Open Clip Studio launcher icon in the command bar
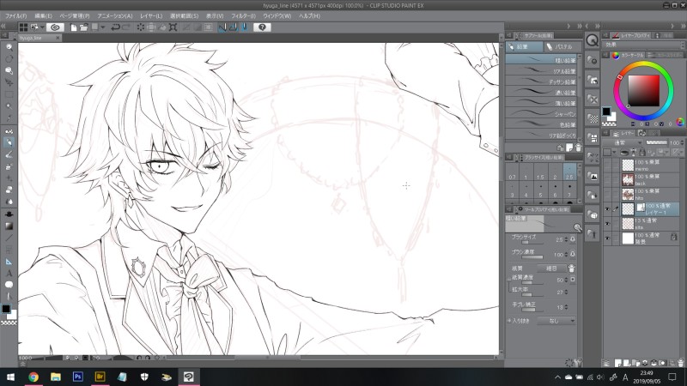Screen dimensions: 687x386 point(55,27)
